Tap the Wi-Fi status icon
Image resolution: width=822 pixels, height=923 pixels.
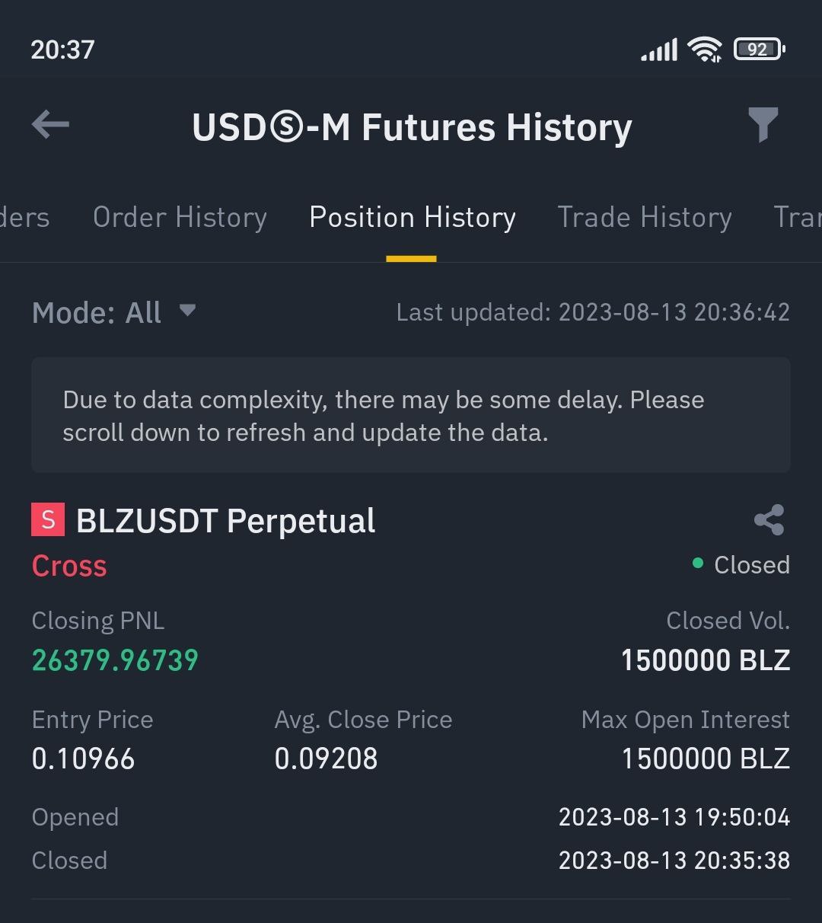[704, 50]
